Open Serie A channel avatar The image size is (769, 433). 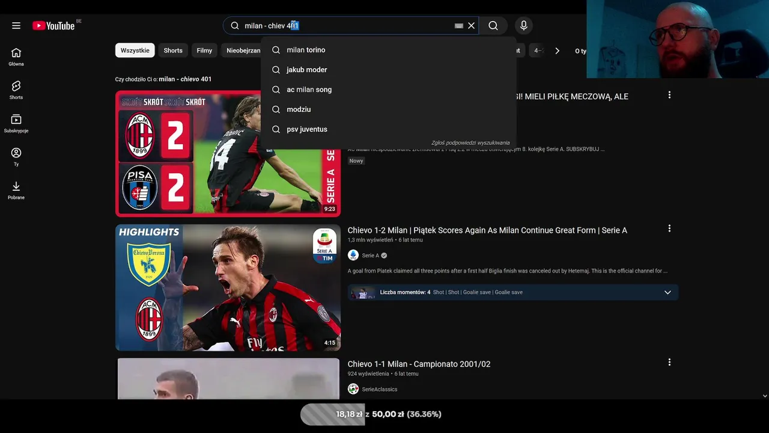[x=353, y=255]
